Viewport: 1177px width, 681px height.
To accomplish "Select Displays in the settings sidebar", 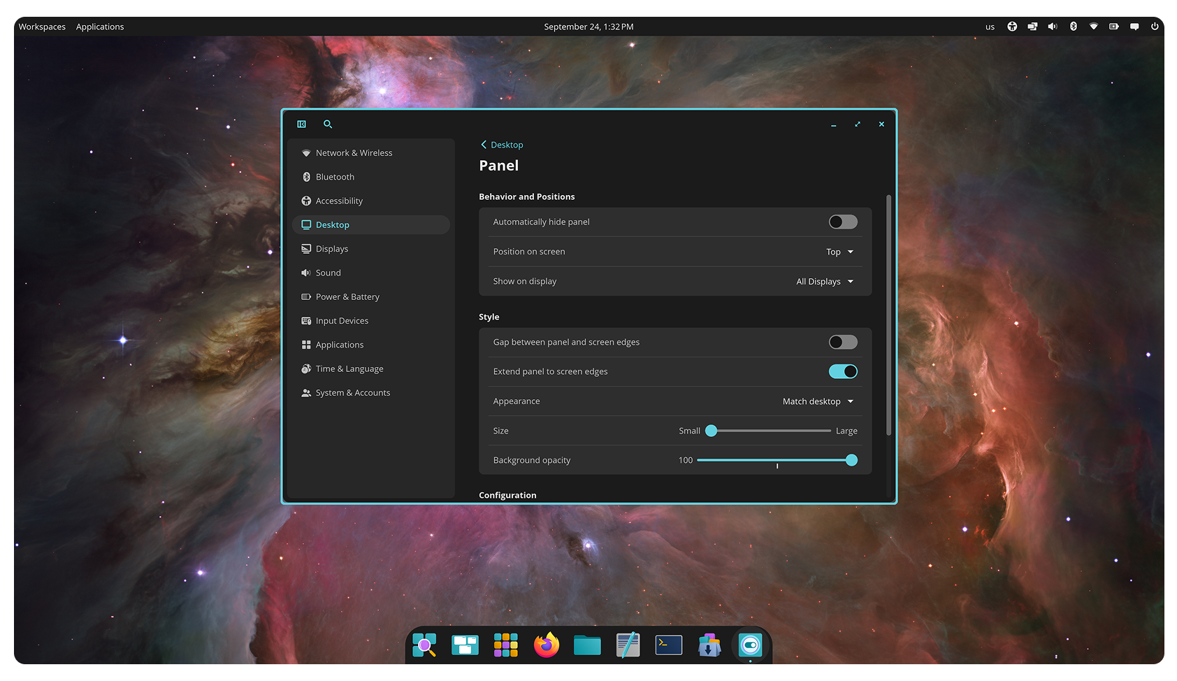I will pyautogui.click(x=332, y=248).
